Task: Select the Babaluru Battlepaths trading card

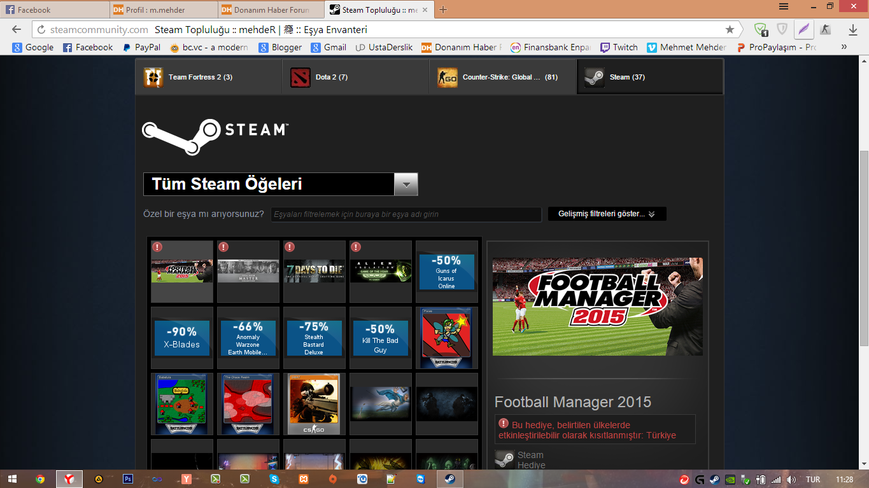Action: point(182,404)
